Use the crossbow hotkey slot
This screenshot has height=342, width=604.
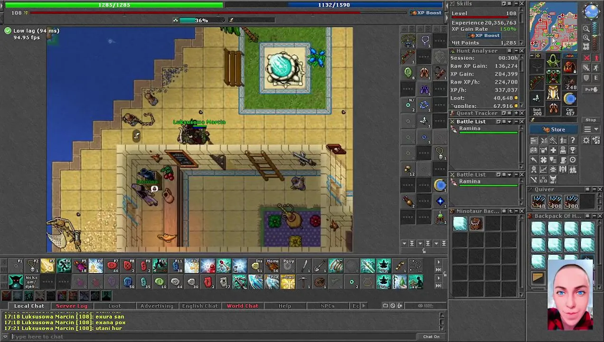click(240, 282)
